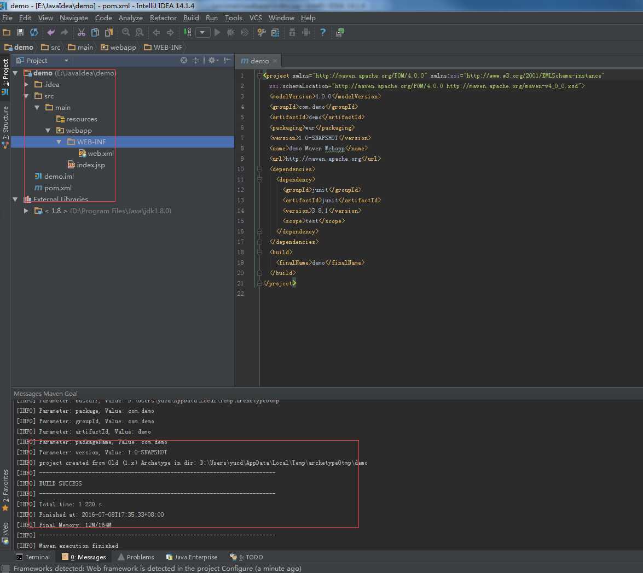Viewport: 643px width, 573px height.
Task: Open the 0: Messages tool window button
Action: (x=84, y=557)
